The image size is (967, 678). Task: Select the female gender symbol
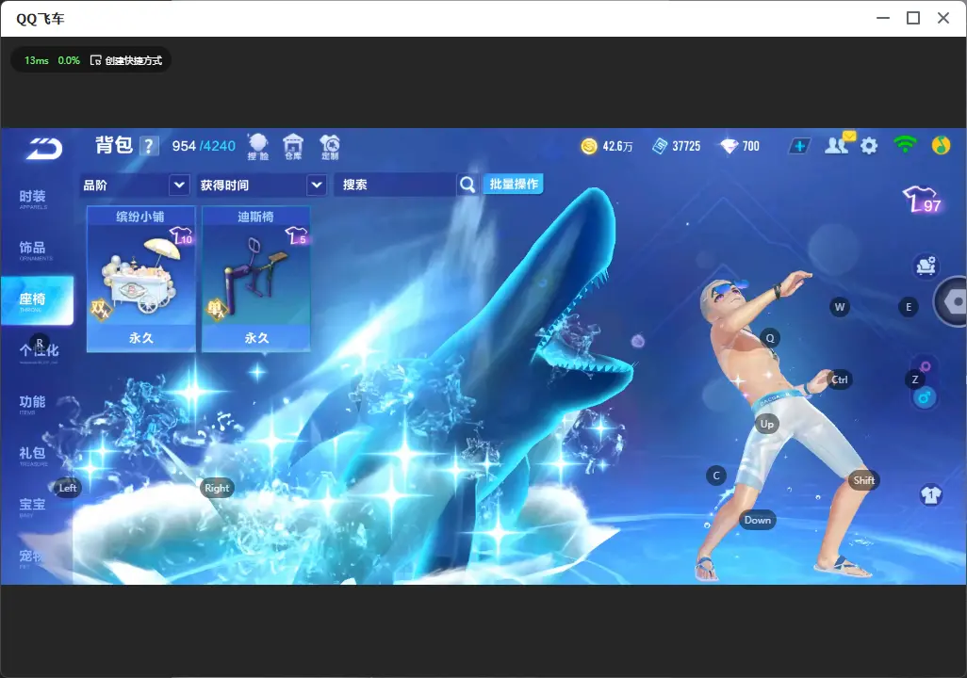tap(926, 366)
